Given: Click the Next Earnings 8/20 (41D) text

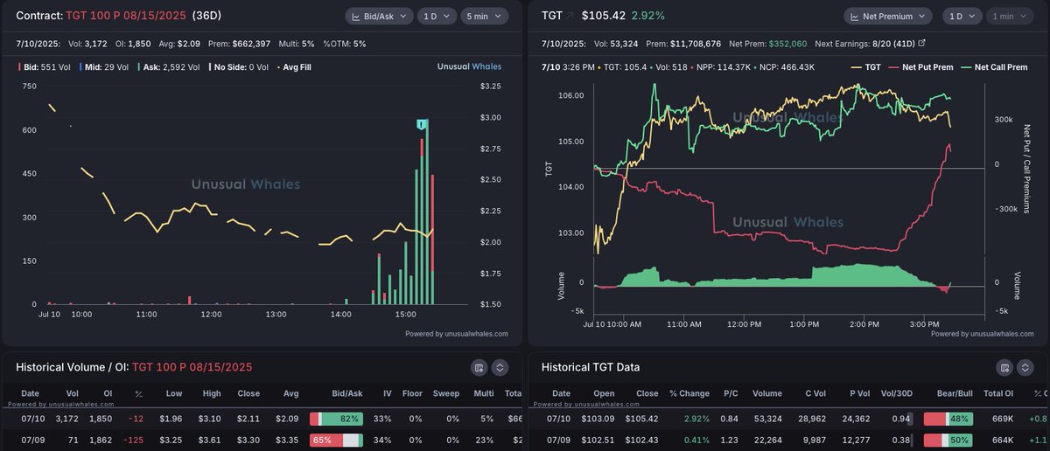Looking at the screenshot, I should click(x=864, y=43).
